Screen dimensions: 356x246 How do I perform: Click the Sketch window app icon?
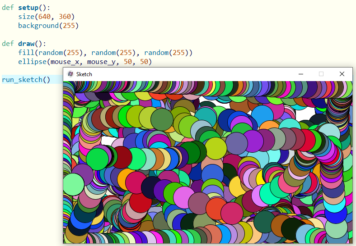(x=70, y=74)
